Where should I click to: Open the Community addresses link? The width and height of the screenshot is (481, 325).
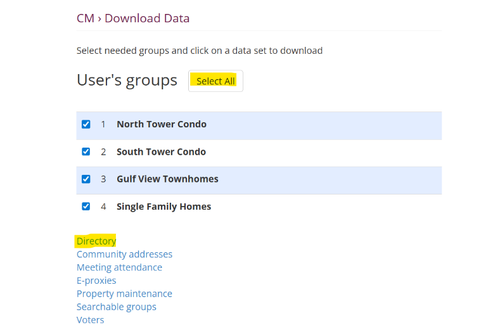pyautogui.click(x=124, y=254)
